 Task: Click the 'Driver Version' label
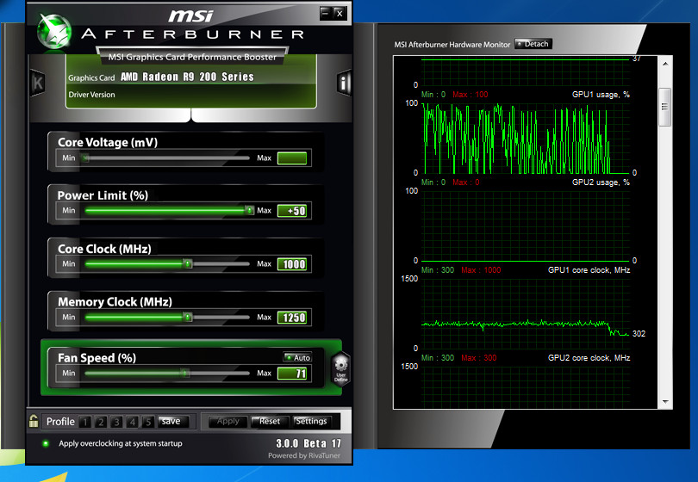91,95
